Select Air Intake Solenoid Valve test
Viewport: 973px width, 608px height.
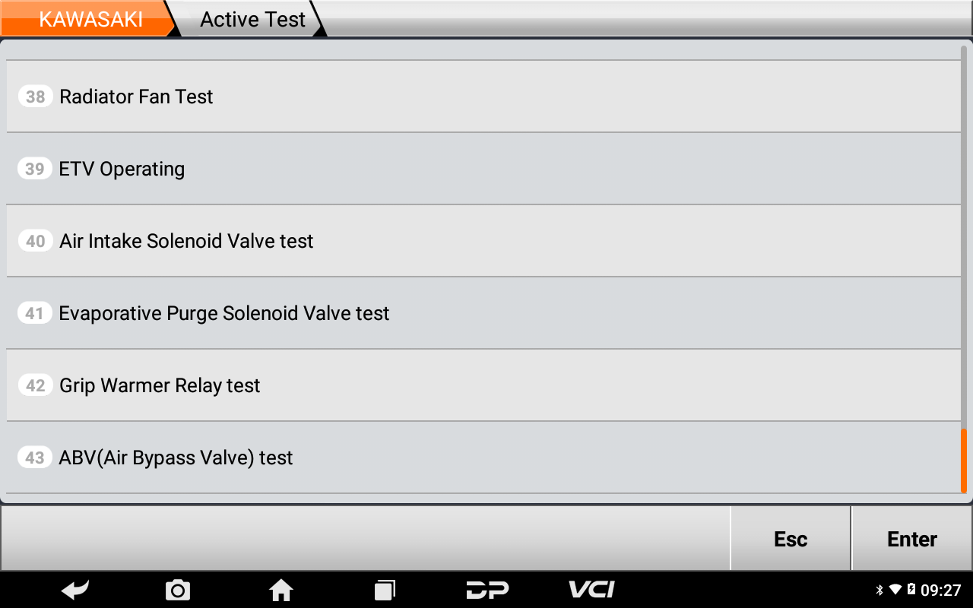(x=483, y=241)
